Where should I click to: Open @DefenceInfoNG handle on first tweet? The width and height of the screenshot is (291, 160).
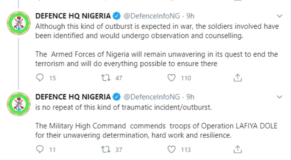click(x=152, y=16)
